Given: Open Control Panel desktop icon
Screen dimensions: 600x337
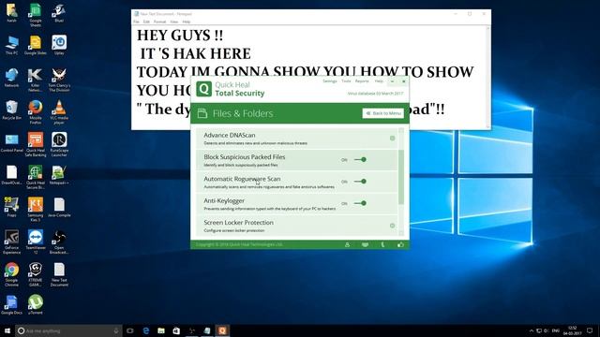Looking at the screenshot, I should coord(11,142).
